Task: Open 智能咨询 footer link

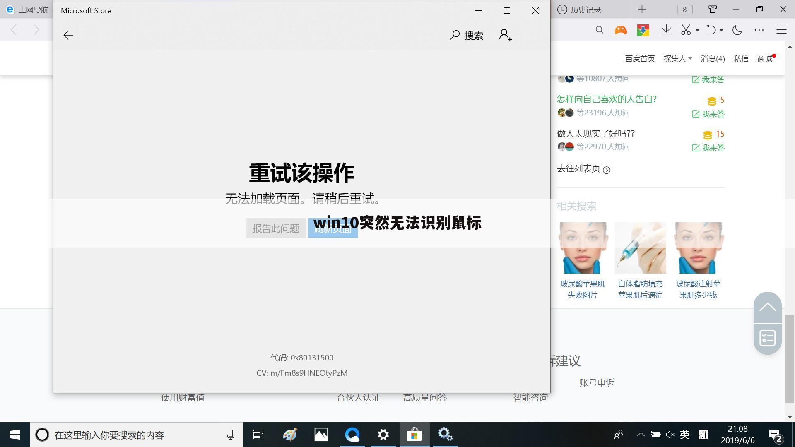Action: [x=530, y=398]
